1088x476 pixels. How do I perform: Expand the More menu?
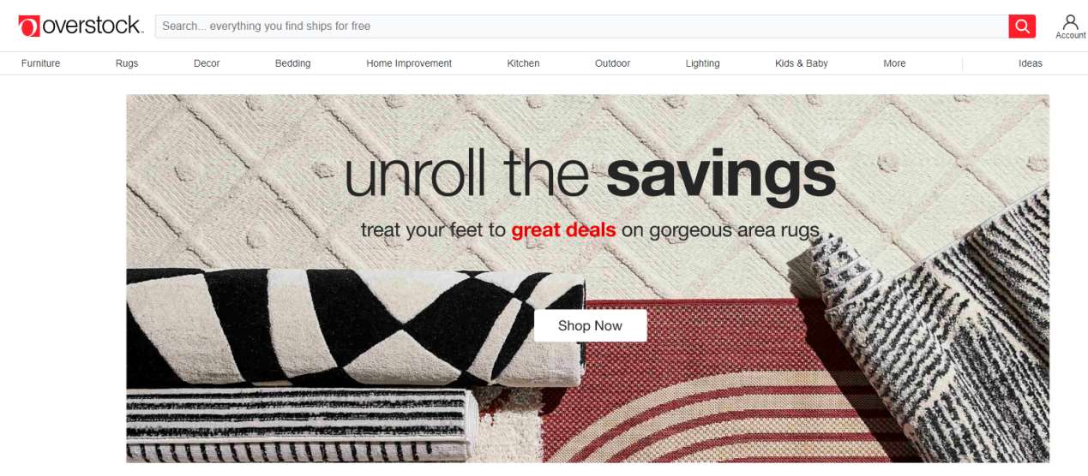(x=894, y=63)
